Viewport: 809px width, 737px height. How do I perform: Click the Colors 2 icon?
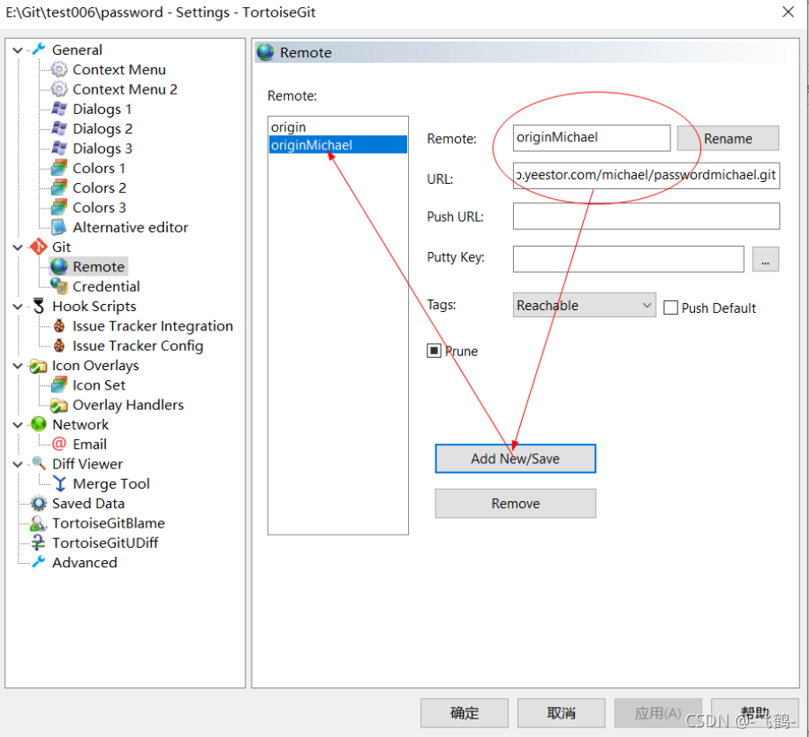coord(59,187)
